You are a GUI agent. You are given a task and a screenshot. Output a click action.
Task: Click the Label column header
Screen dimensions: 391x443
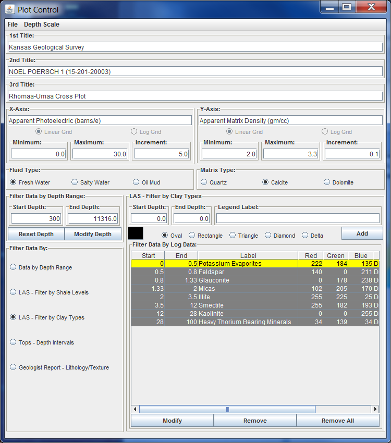point(248,255)
